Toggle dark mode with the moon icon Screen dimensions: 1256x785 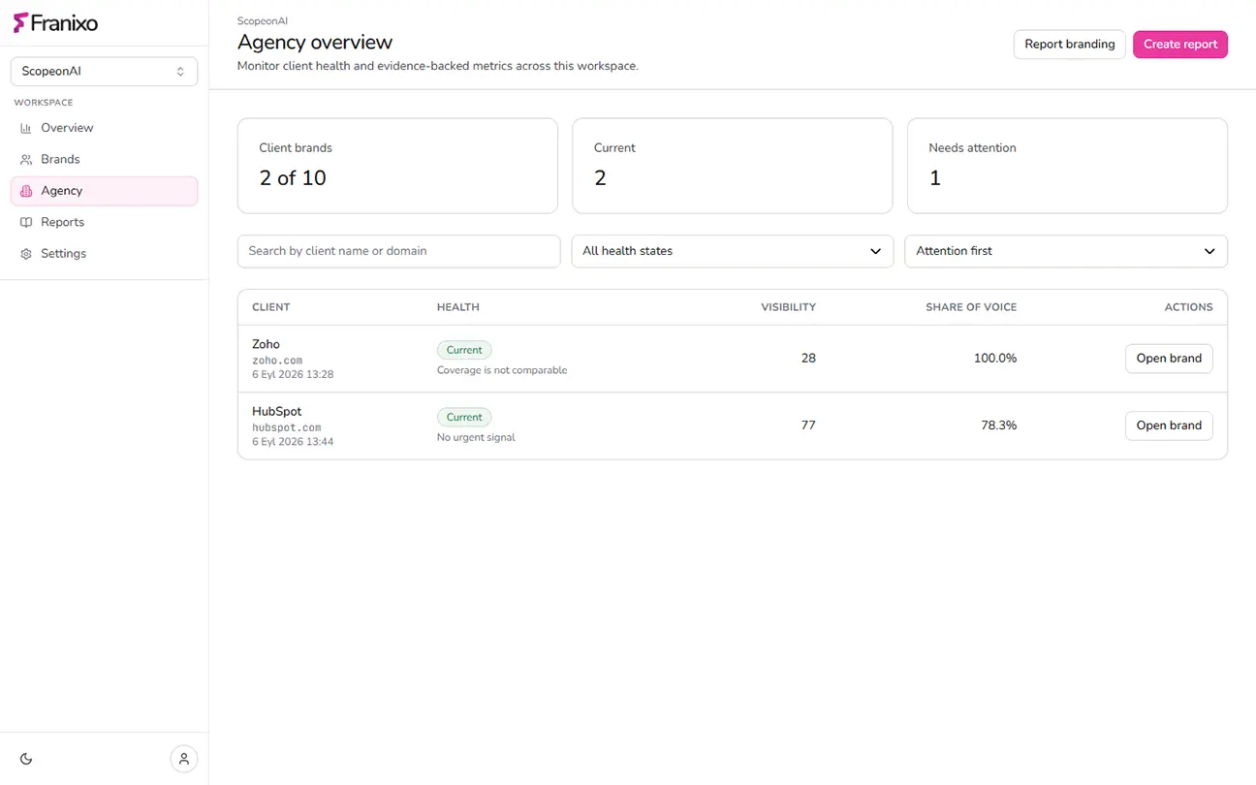click(x=26, y=759)
